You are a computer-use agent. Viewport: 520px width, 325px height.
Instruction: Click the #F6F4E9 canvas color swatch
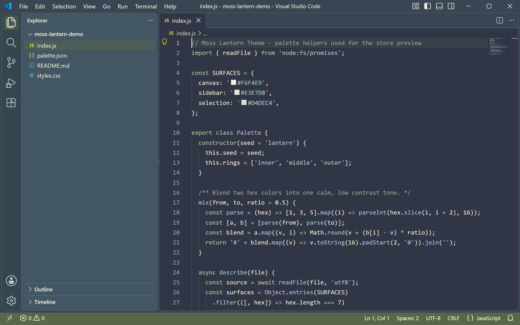click(x=234, y=83)
